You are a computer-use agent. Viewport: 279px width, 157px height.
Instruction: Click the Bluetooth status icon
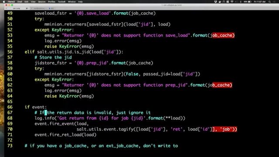pyautogui.click(x=241, y=2)
